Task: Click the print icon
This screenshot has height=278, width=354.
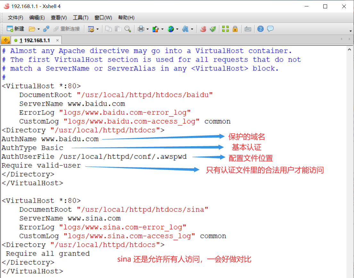Action: 141,29
